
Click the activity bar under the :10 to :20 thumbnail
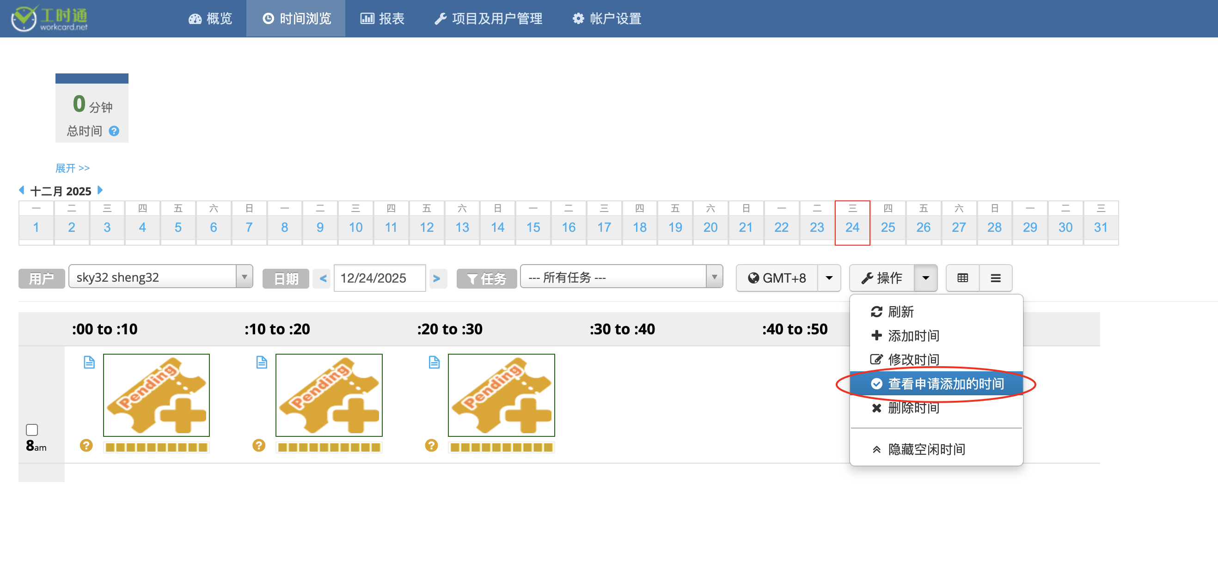click(329, 447)
